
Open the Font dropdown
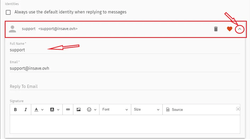click(115, 110)
